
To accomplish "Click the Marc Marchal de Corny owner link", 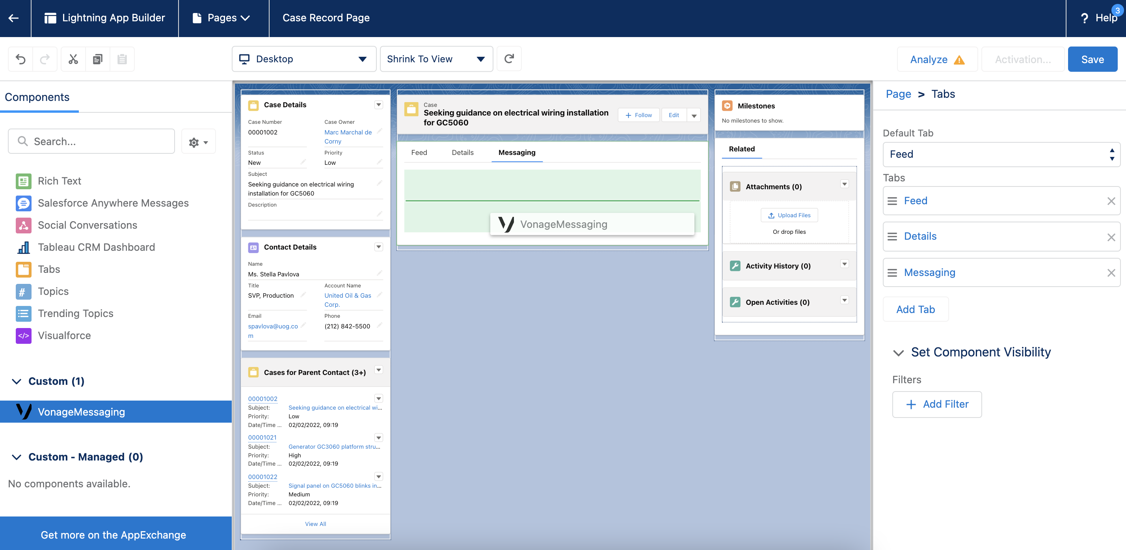I will [x=348, y=137].
